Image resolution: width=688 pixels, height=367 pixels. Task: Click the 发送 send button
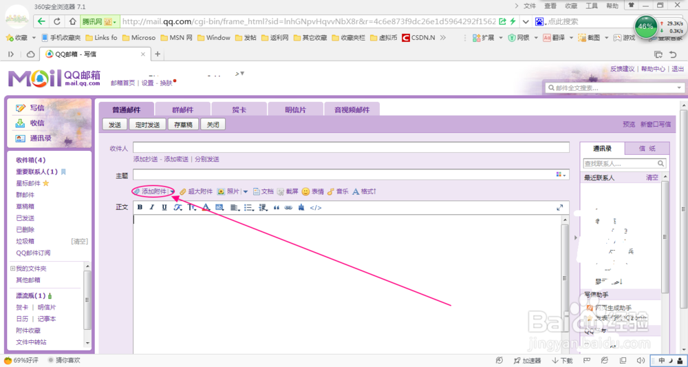114,125
